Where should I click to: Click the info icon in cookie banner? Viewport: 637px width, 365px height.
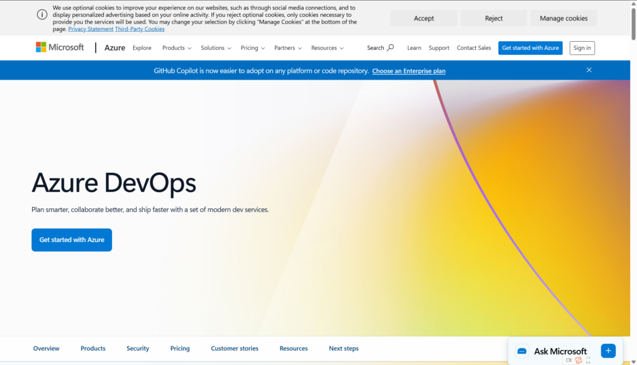click(42, 15)
